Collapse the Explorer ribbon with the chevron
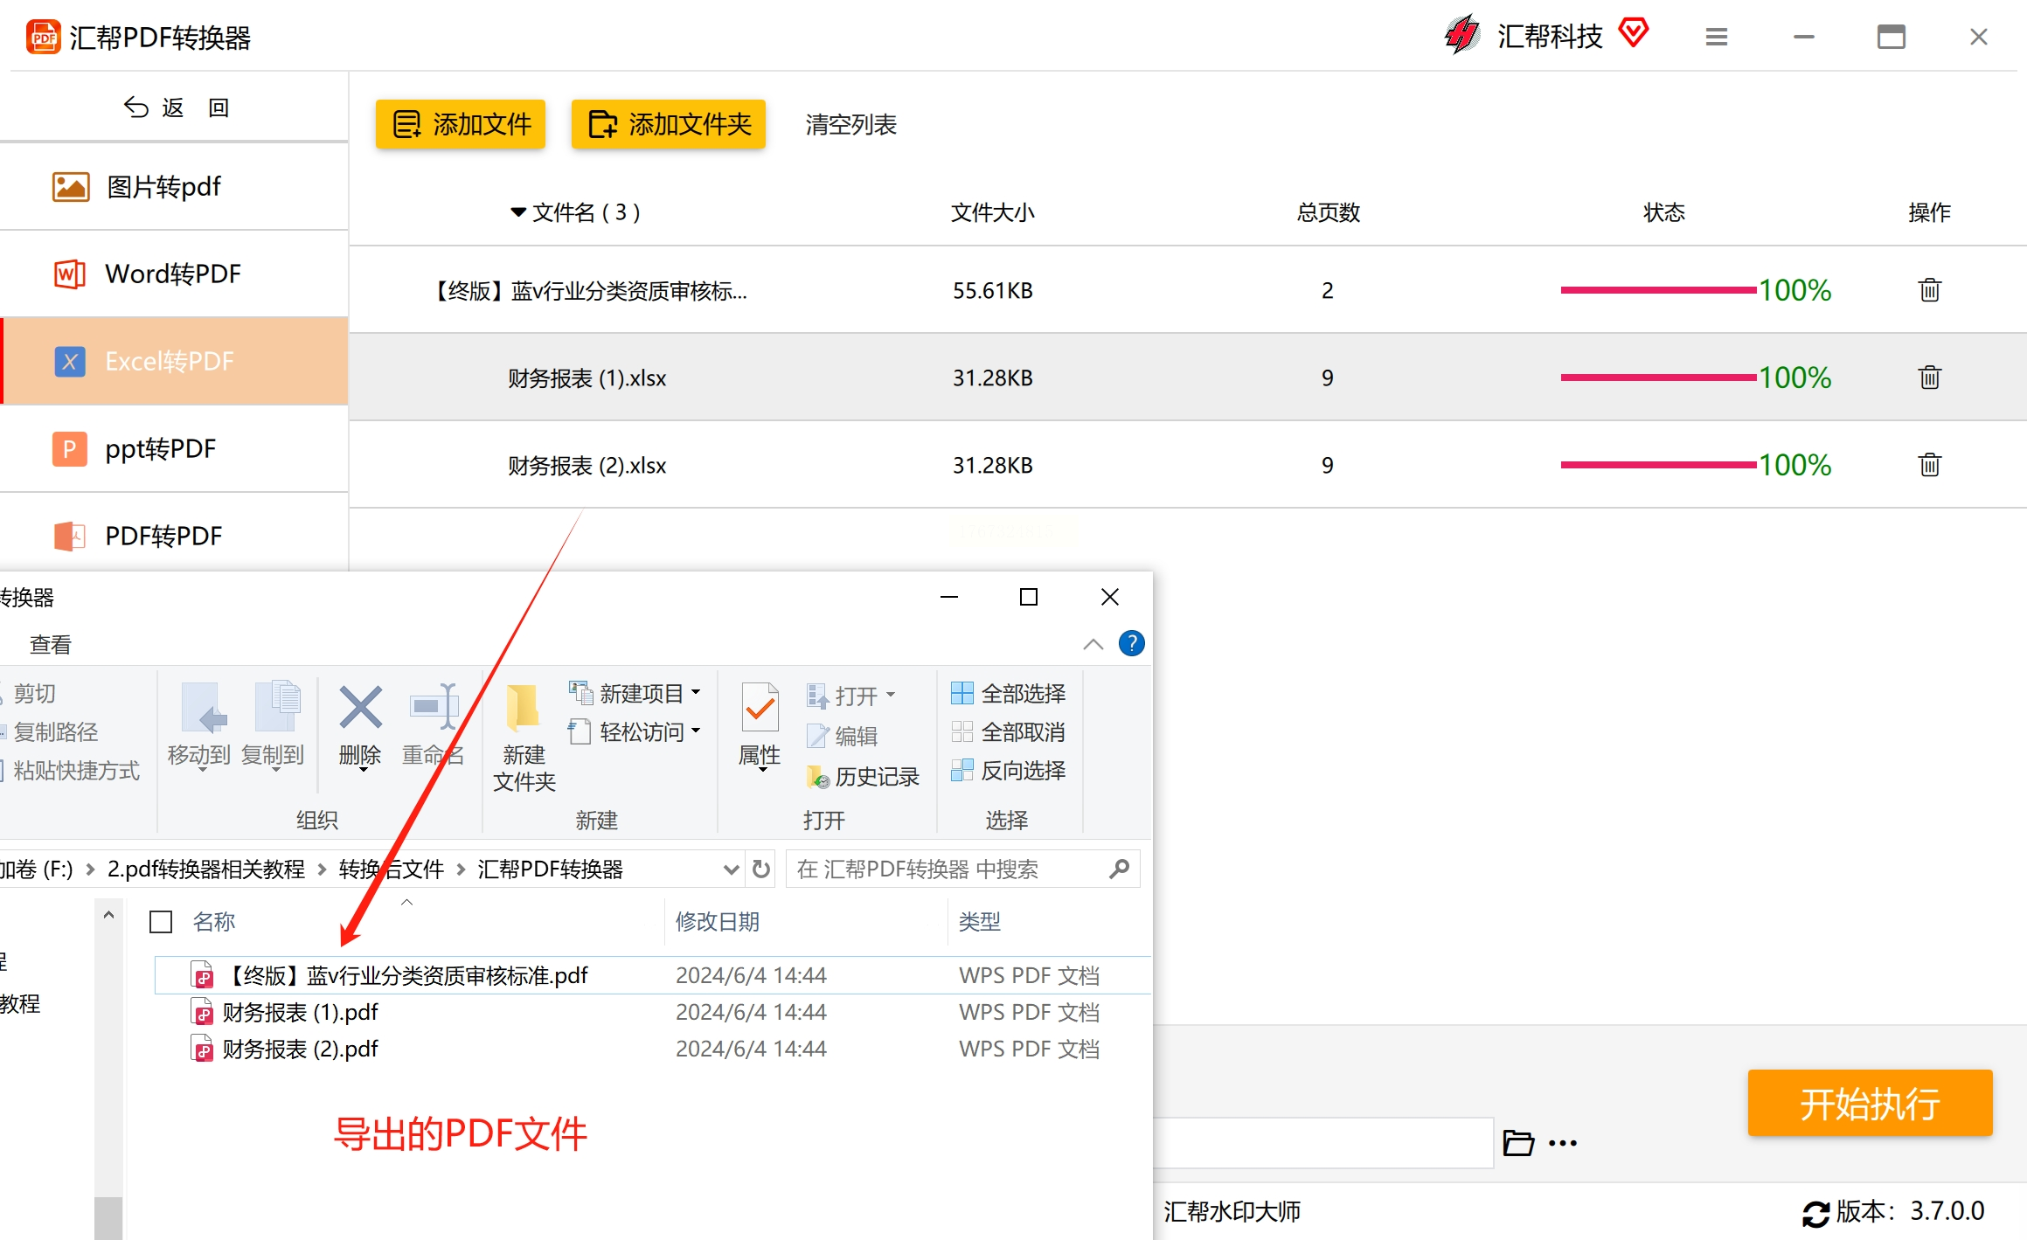Screen dimensions: 2027x1240 (x=1093, y=644)
